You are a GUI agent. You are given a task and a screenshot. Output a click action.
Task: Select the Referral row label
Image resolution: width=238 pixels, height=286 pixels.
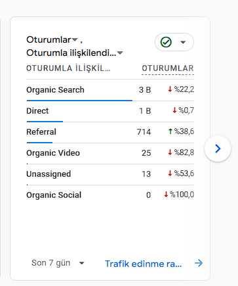(41, 132)
